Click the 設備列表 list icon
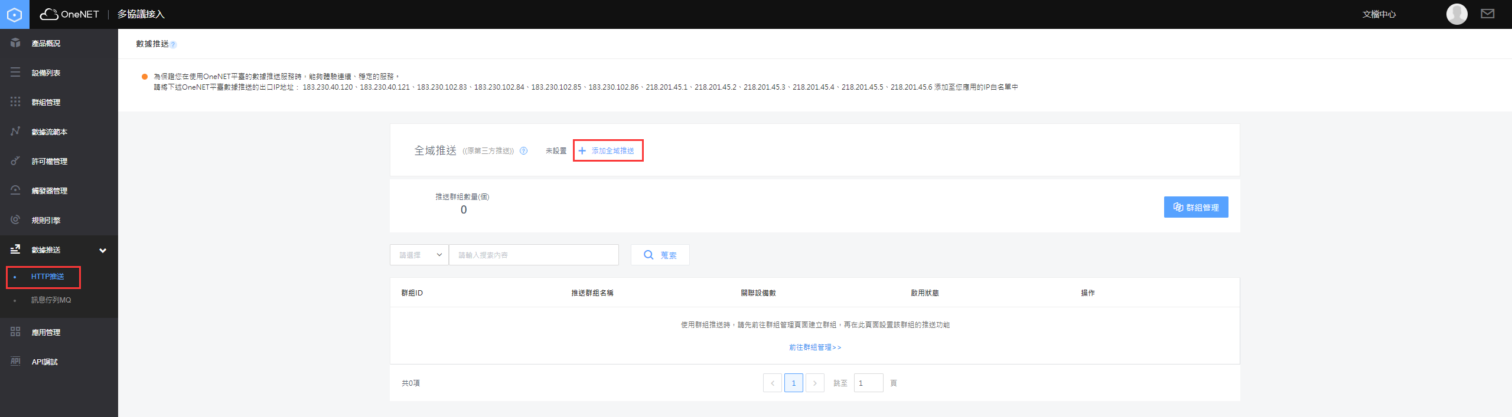Image resolution: width=1512 pixels, height=417 pixels. [15, 73]
